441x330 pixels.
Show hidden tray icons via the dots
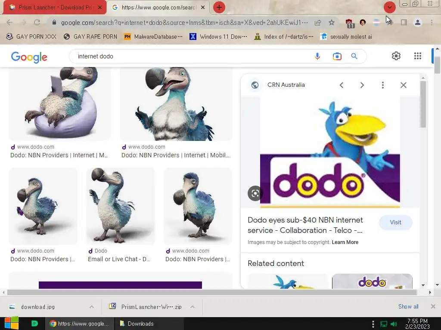(373, 324)
